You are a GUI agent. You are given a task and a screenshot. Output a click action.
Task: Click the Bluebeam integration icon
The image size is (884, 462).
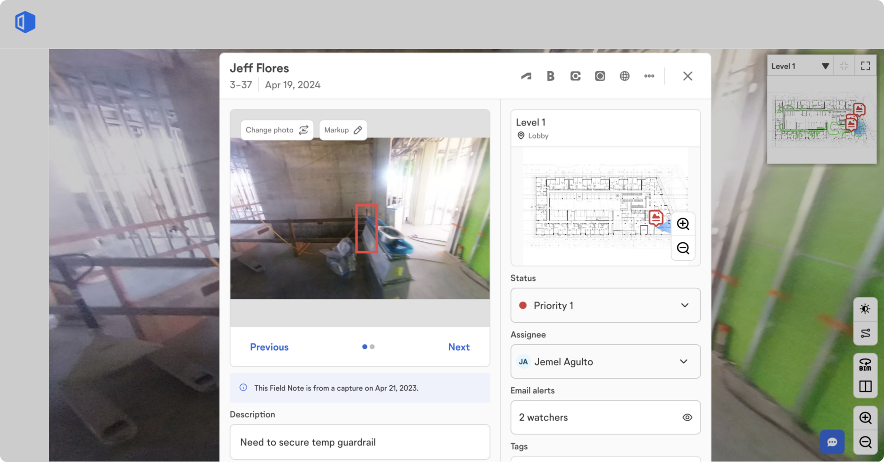[x=551, y=76]
